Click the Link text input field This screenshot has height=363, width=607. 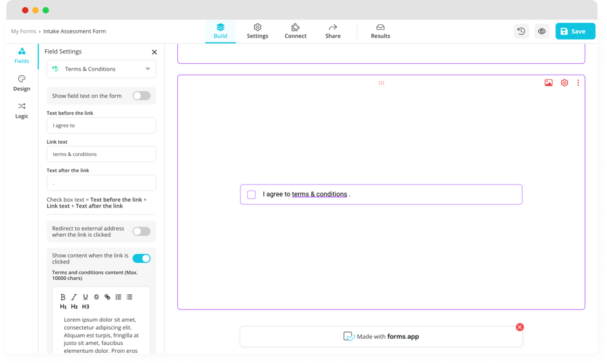point(101,154)
